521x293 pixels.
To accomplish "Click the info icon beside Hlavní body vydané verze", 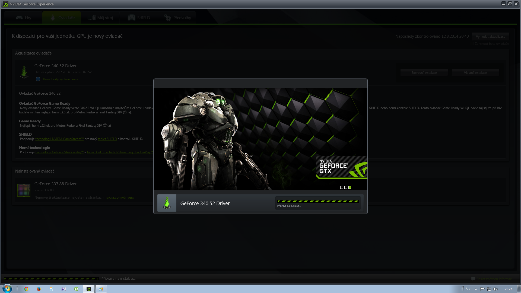I will click(x=38, y=79).
